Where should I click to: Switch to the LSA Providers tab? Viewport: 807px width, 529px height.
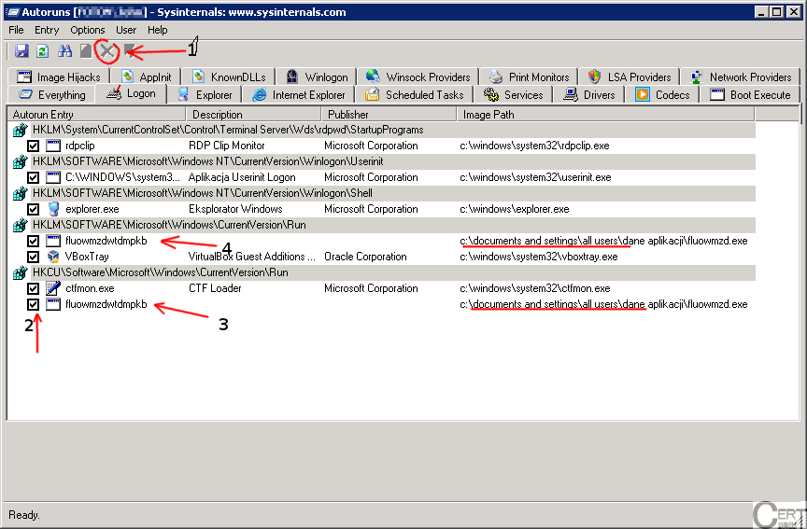pyautogui.click(x=629, y=77)
